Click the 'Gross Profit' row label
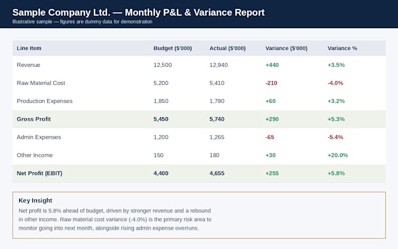 (x=34, y=119)
